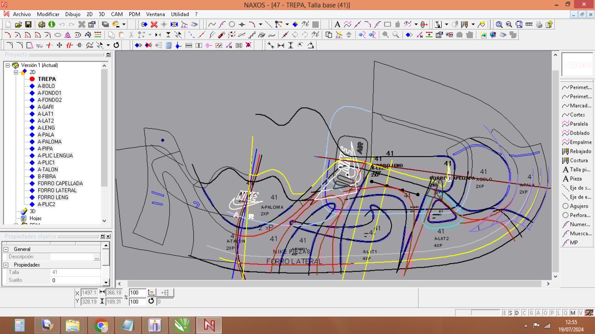This screenshot has width=595, height=334.
Task: Select the rectangle drawing tool
Action: pyautogui.click(x=388, y=25)
